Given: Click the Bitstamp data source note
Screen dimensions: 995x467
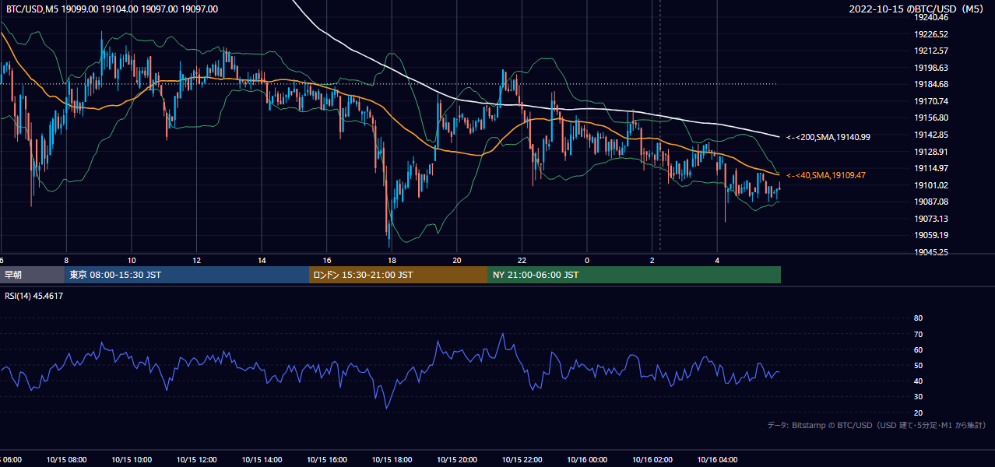Looking at the screenshot, I should point(877,425).
